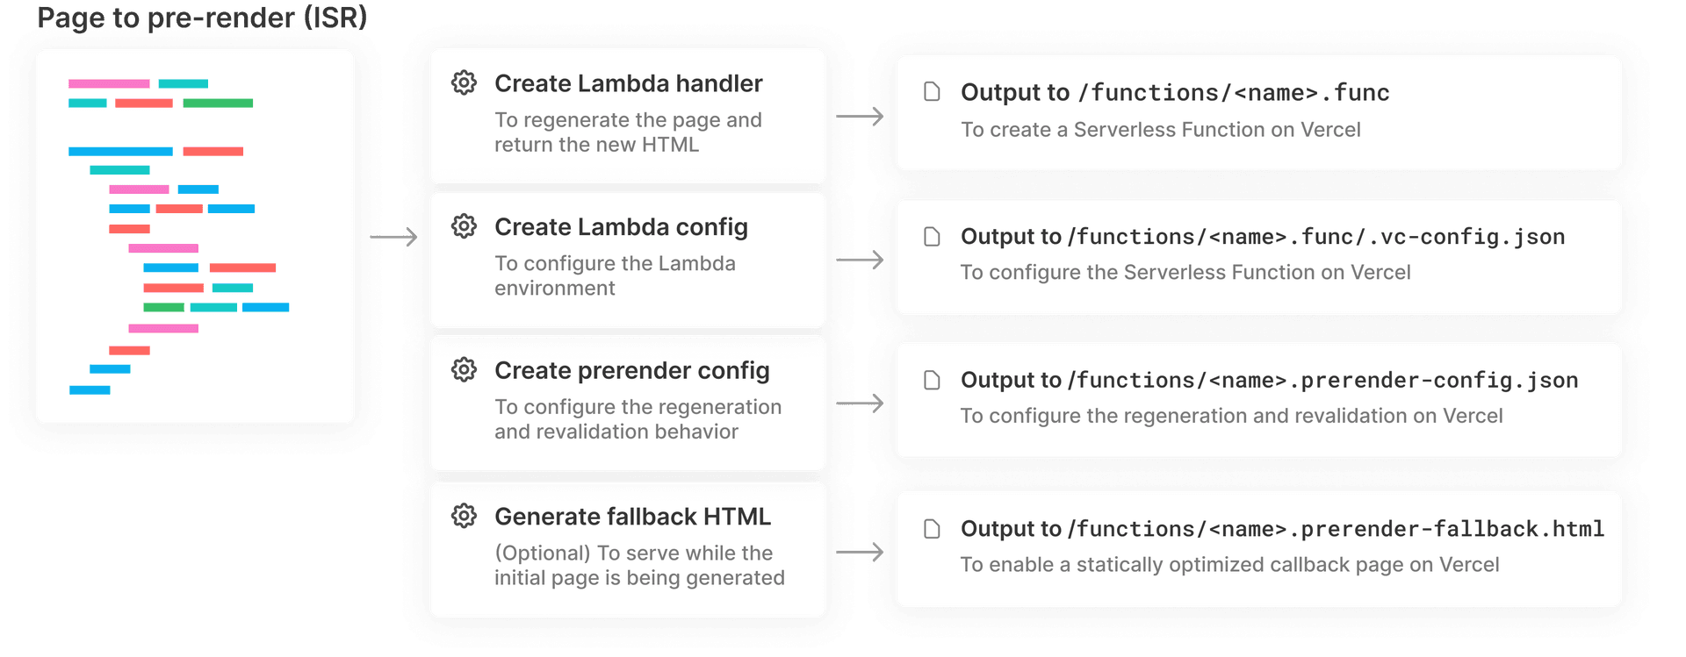Click gear icon beside Generate fallback HTML
This screenshot has height=657, width=1686.
coord(464,516)
